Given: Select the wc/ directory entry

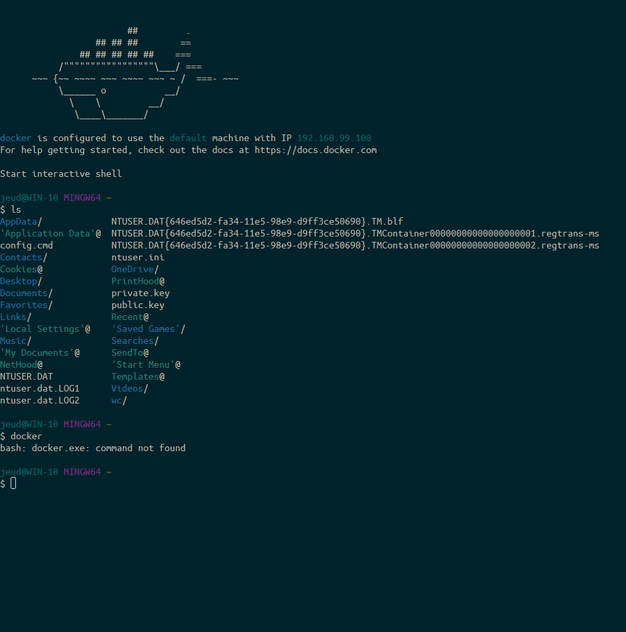Looking at the screenshot, I should [x=119, y=401].
